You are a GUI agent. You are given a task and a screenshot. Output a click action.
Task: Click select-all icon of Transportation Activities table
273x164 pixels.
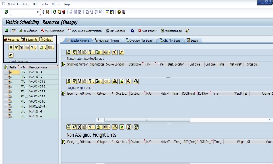tap(64, 64)
